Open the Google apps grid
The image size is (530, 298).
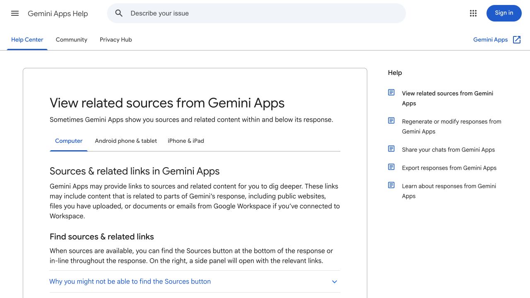pos(473,13)
